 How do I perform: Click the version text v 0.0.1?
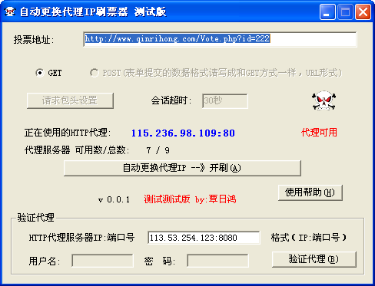pos(114,199)
